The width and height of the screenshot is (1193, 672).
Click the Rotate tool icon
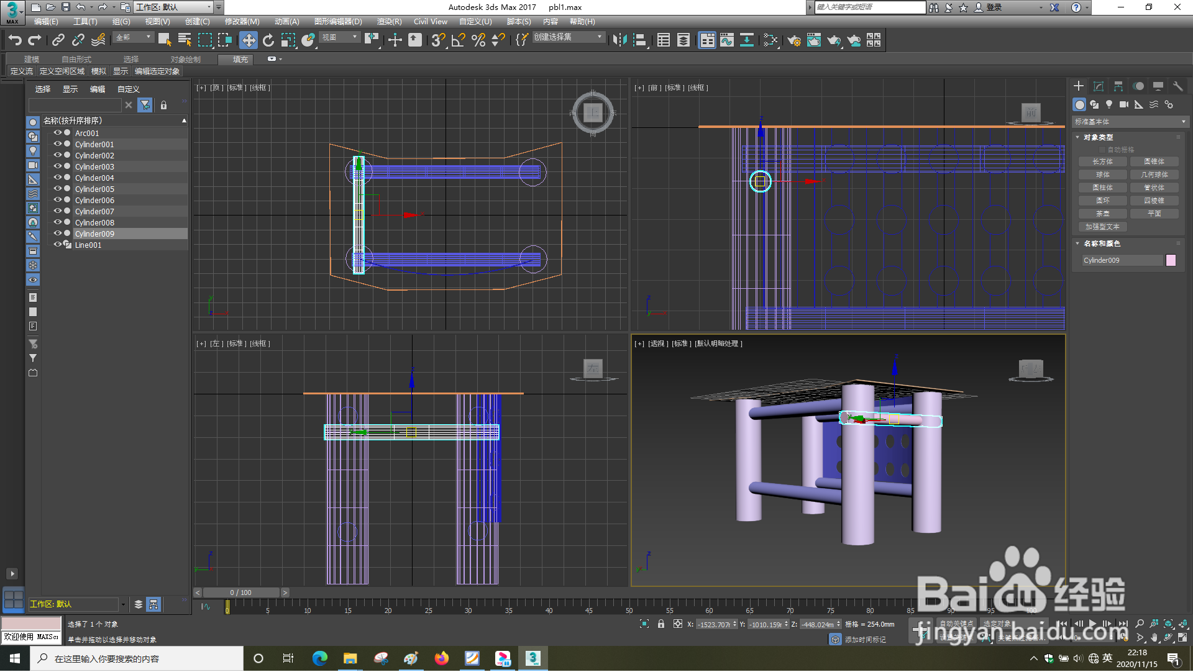[x=268, y=40]
